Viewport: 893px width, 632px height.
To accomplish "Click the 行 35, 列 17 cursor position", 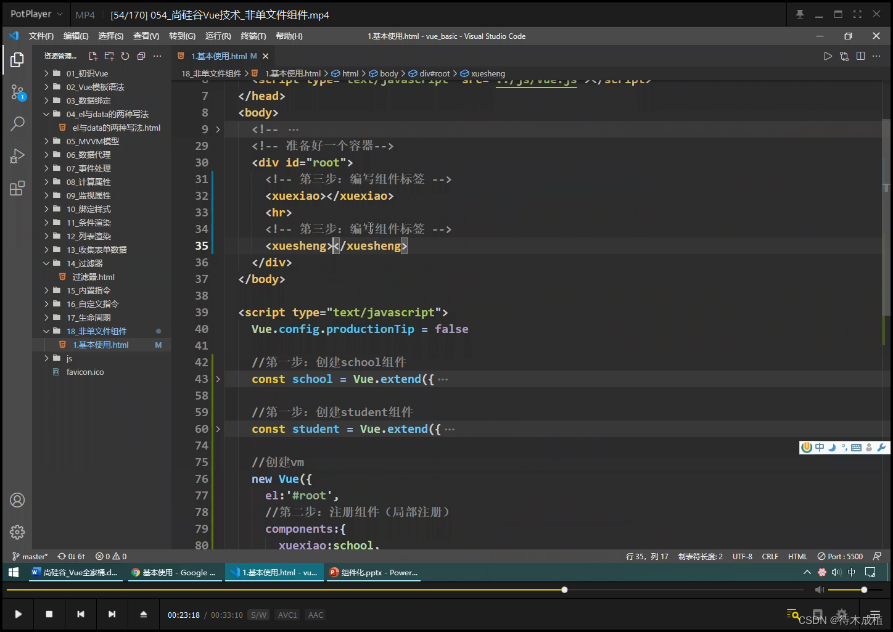I will (647, 556).
